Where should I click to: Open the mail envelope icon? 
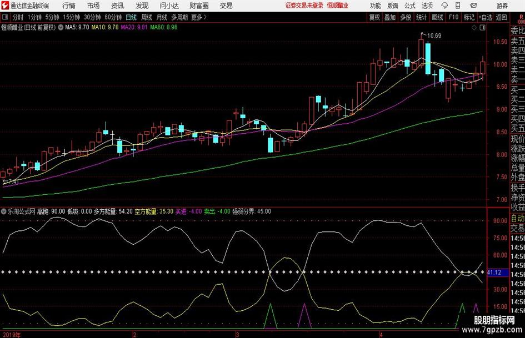[x=473, y=6]
